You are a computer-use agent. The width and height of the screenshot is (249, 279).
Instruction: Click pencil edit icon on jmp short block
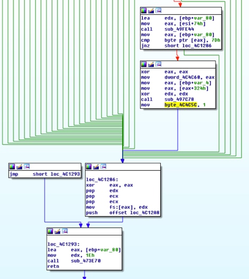(19, 167)
